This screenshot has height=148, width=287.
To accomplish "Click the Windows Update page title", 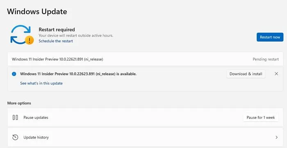I will [x=37, y=11].
